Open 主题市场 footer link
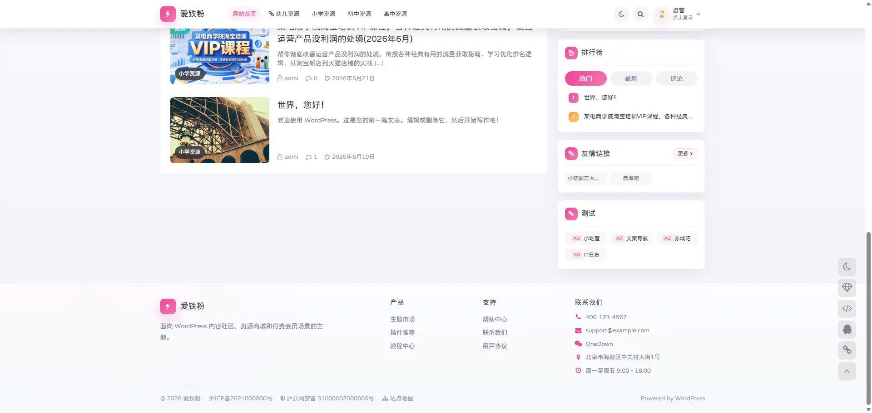Screen dimensions: 872x413 pyautogui.click(x=402, y=320)
